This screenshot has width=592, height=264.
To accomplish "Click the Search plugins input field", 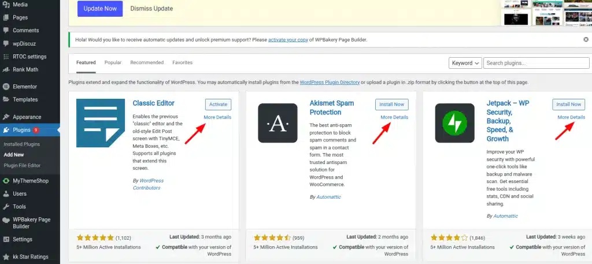I will (x=535, y=63).
